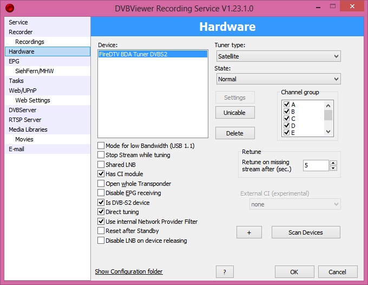Confirm with the OK button
The image size is (368, 285).
pos(294,272)
